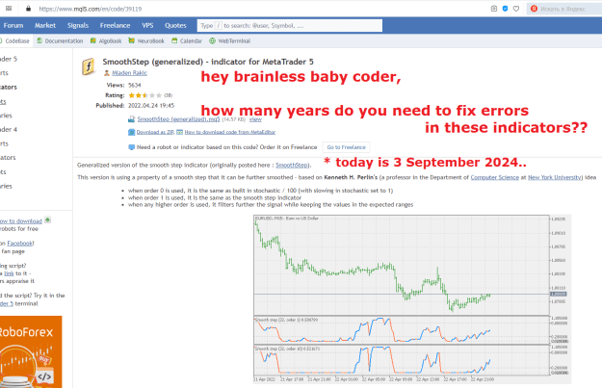Viewport: 602px width, 388px height.
Task: Open the VPS section
Action: (147, 25)
